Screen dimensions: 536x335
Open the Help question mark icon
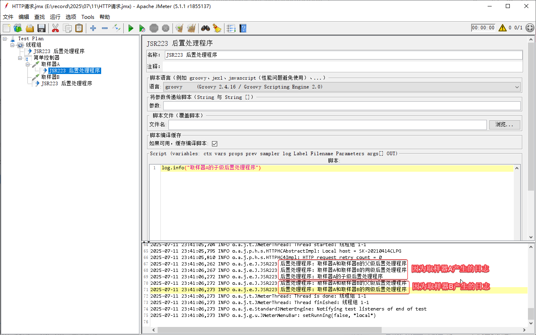tap(243, 28)
